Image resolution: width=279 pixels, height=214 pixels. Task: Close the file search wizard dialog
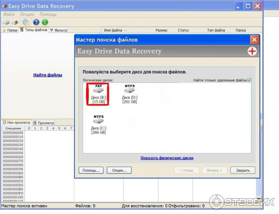coord(254,40)
